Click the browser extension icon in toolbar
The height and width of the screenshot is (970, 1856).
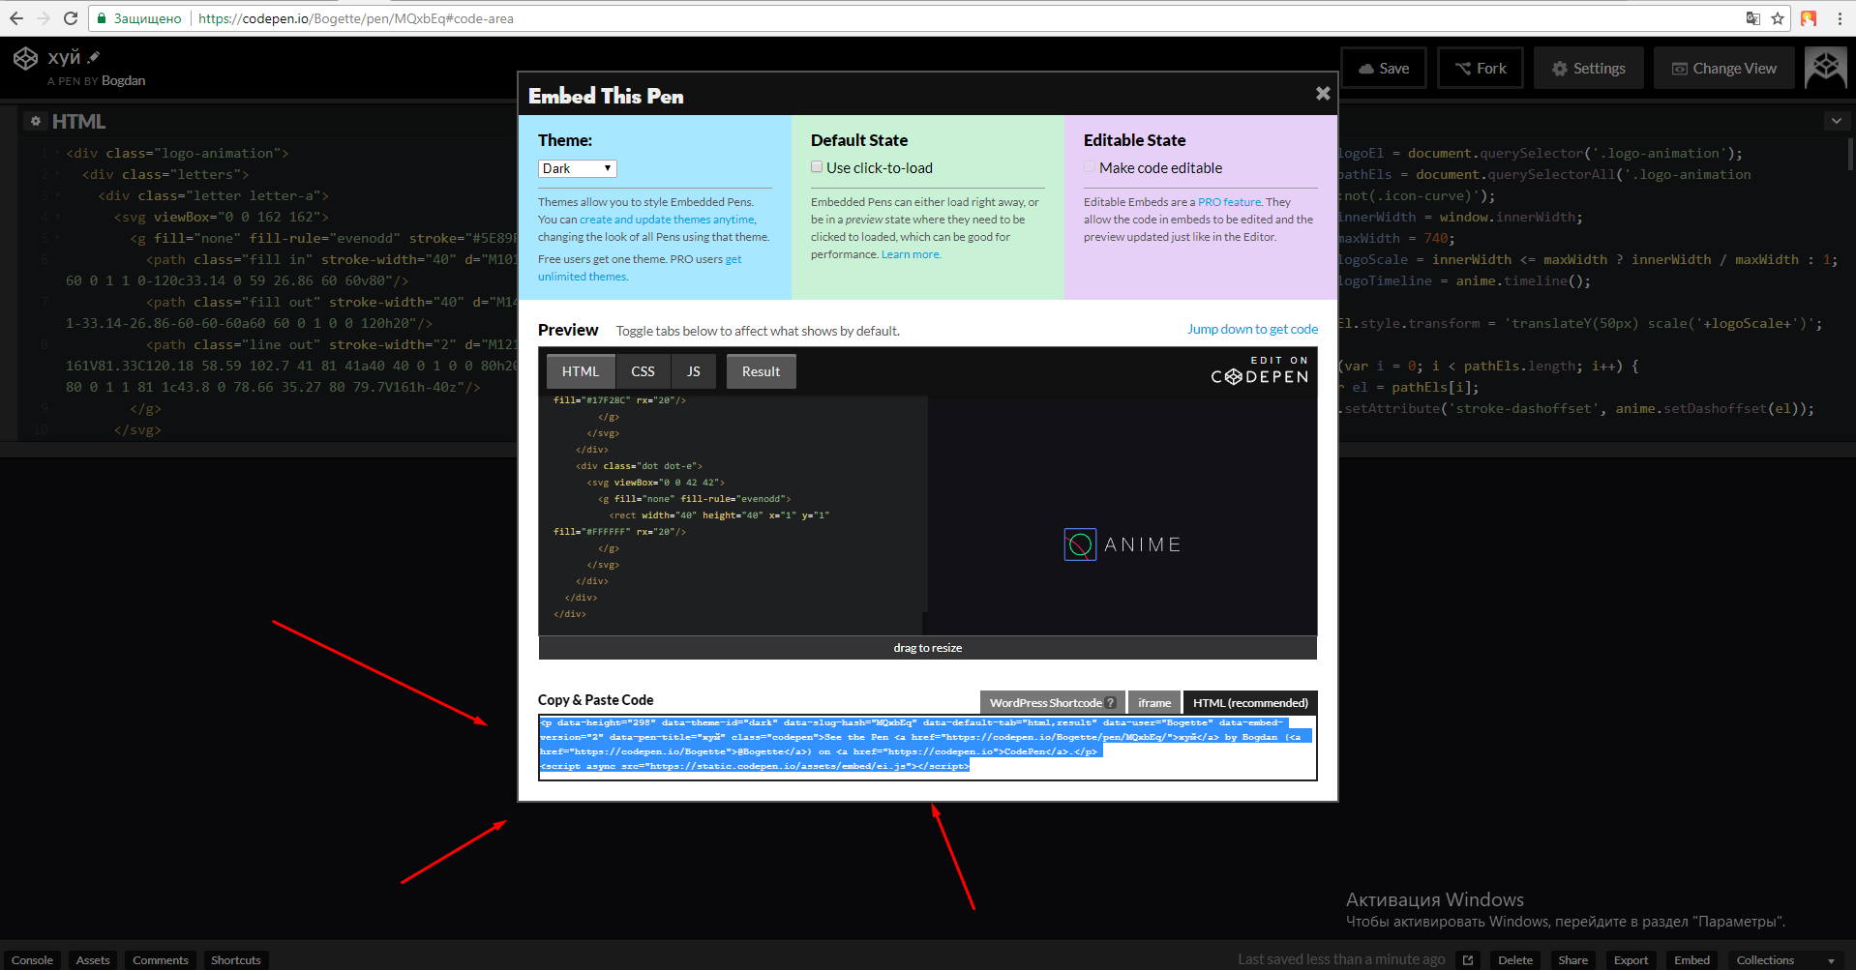point(1809,18)
